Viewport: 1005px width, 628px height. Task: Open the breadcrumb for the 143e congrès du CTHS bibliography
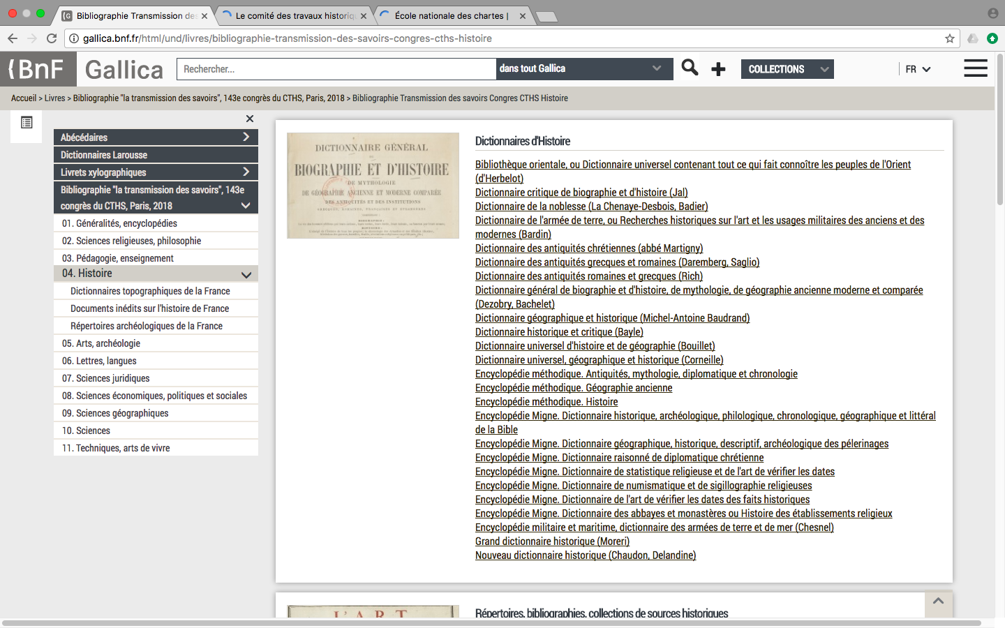click(x=209, y=98)
